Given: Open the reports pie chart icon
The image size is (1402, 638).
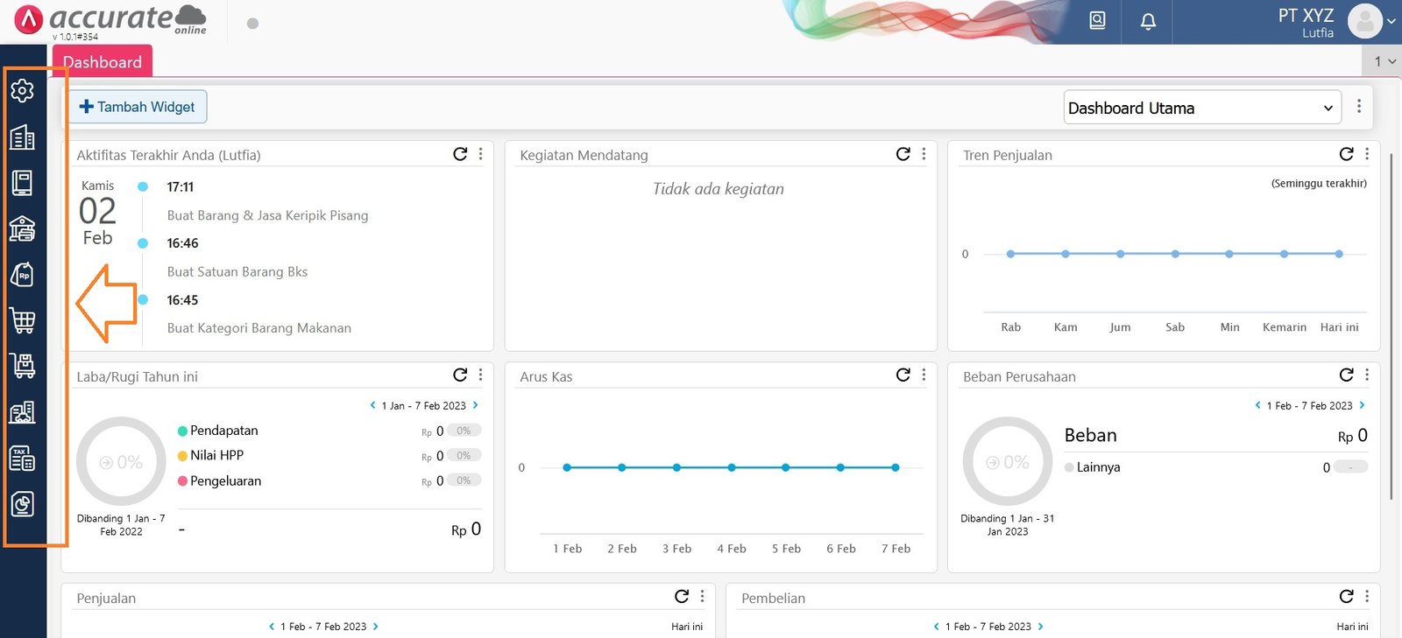Looking at the screenshot, I should point(22,504).
